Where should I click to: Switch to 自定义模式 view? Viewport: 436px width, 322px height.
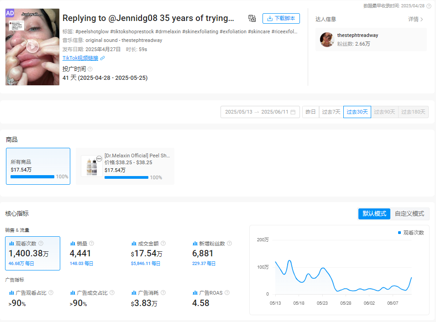409,213
